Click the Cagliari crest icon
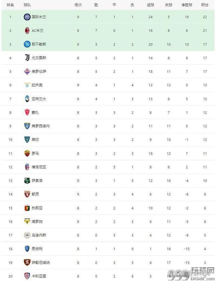The width and height of the screenshot is (215, 281). tap(27, 276)
